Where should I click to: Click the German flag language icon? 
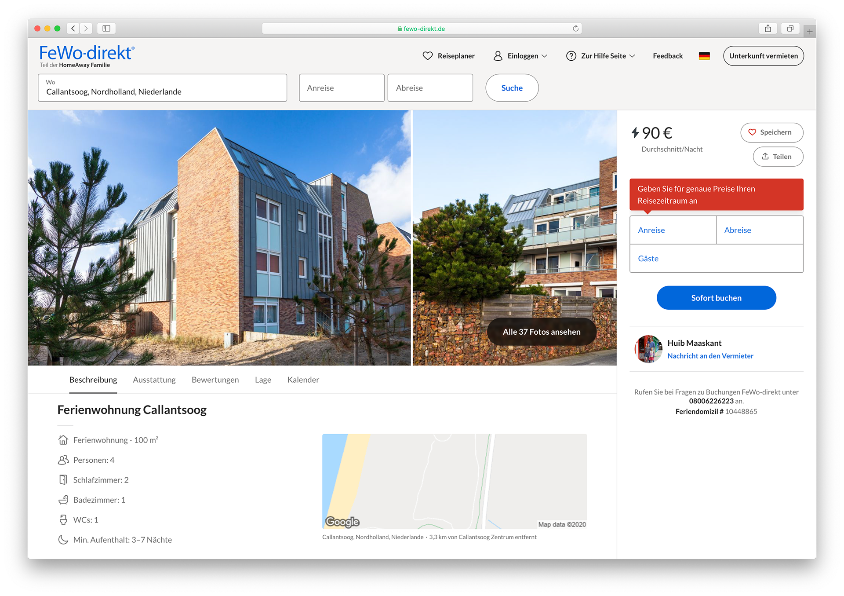tap(704, 56)
